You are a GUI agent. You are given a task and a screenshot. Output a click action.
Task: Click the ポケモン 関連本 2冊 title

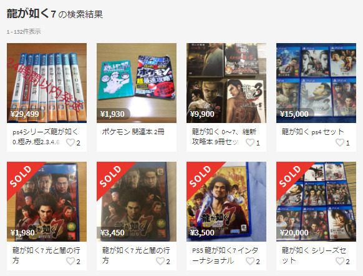(133, 132)
